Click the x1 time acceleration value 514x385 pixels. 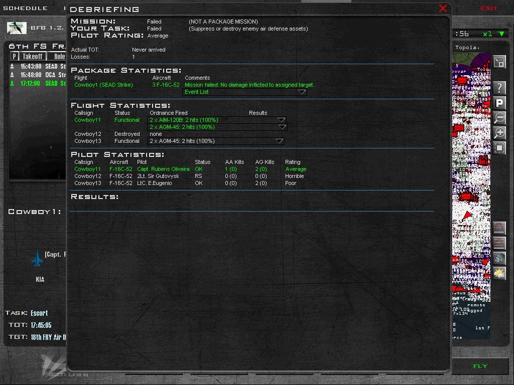pos(487,34)
